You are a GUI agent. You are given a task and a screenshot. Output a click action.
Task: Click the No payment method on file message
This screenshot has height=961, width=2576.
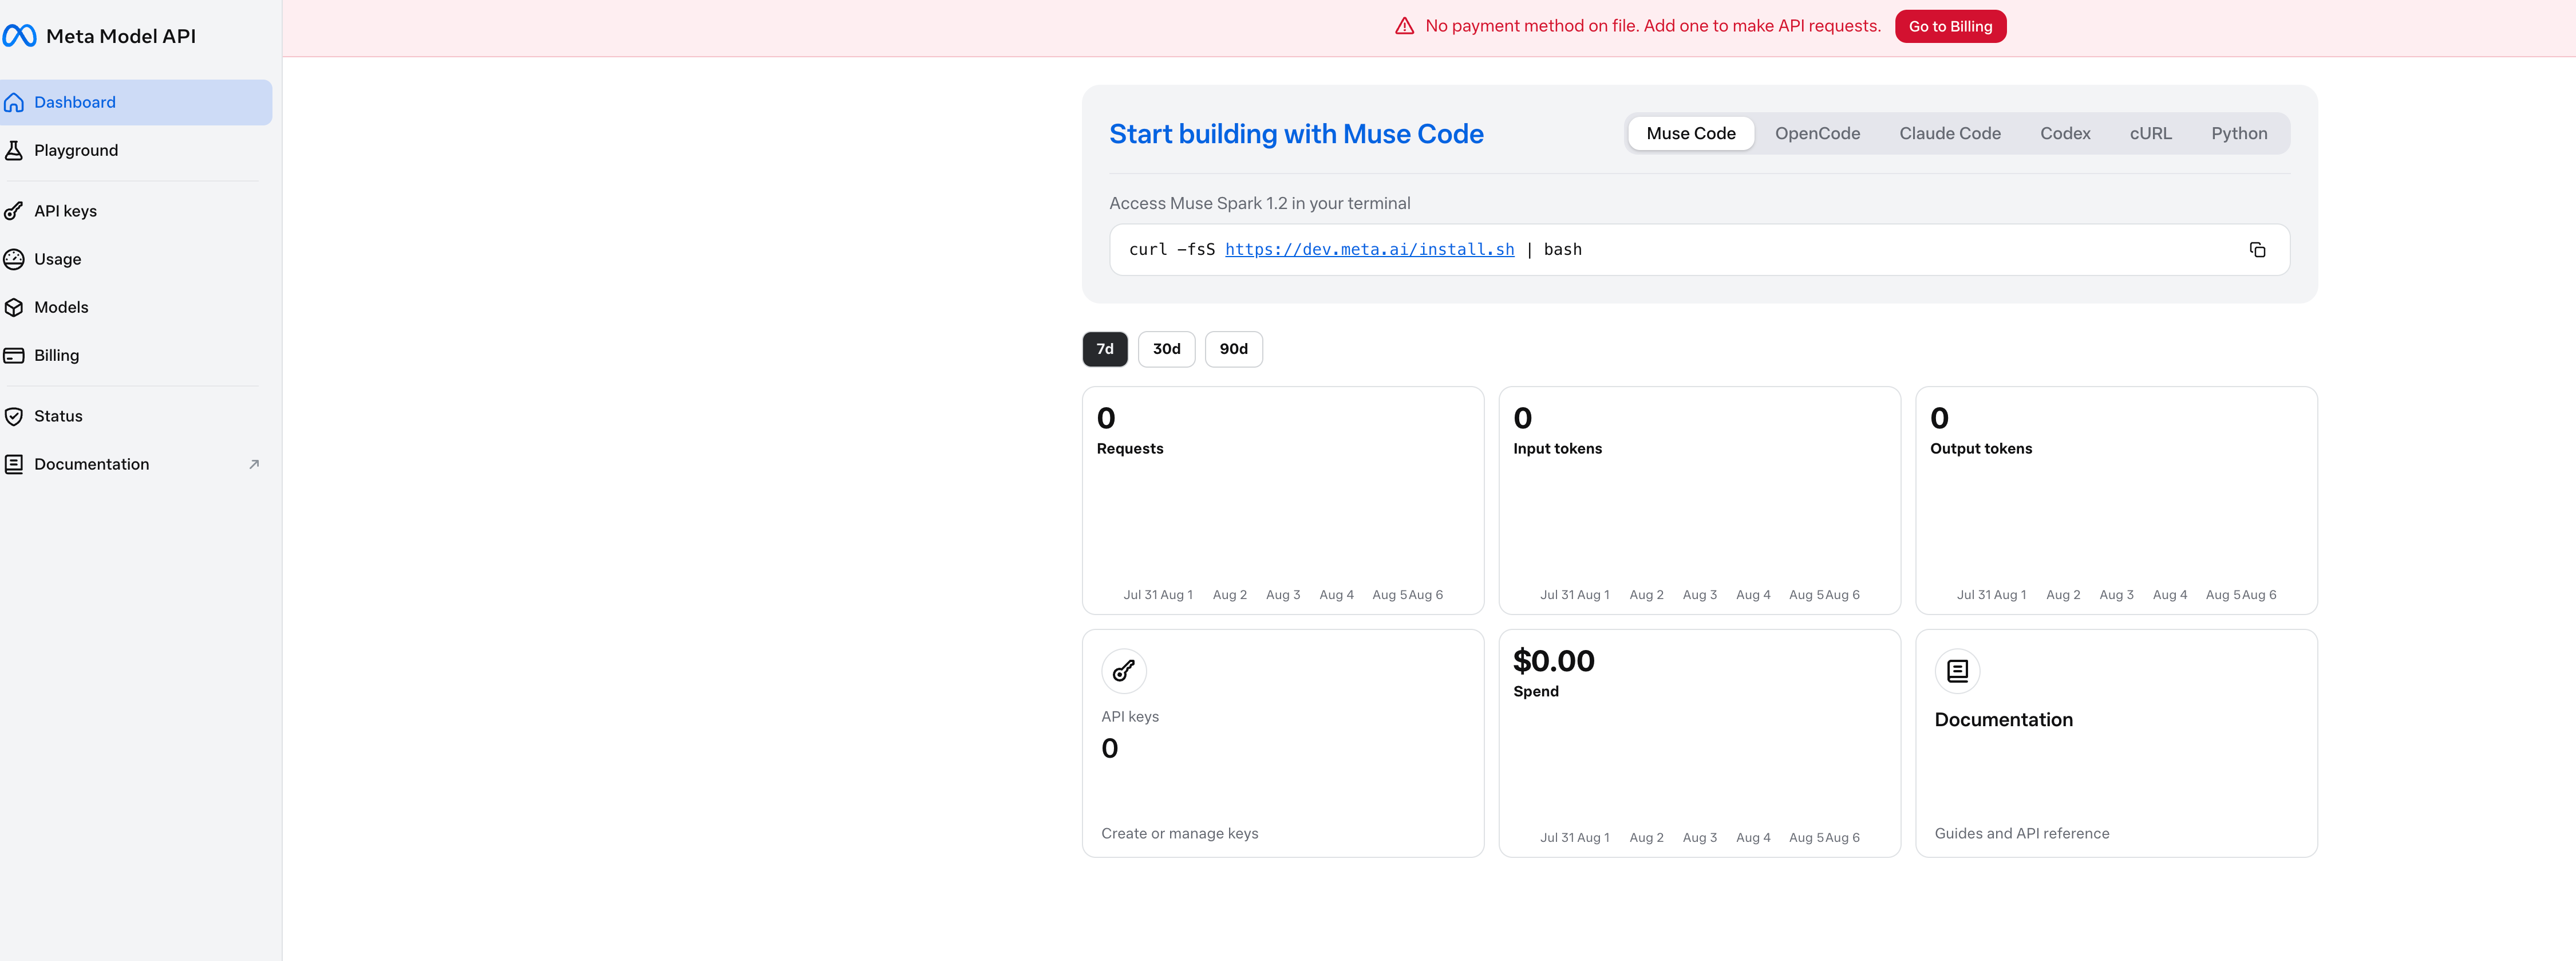coord(1652,26)
